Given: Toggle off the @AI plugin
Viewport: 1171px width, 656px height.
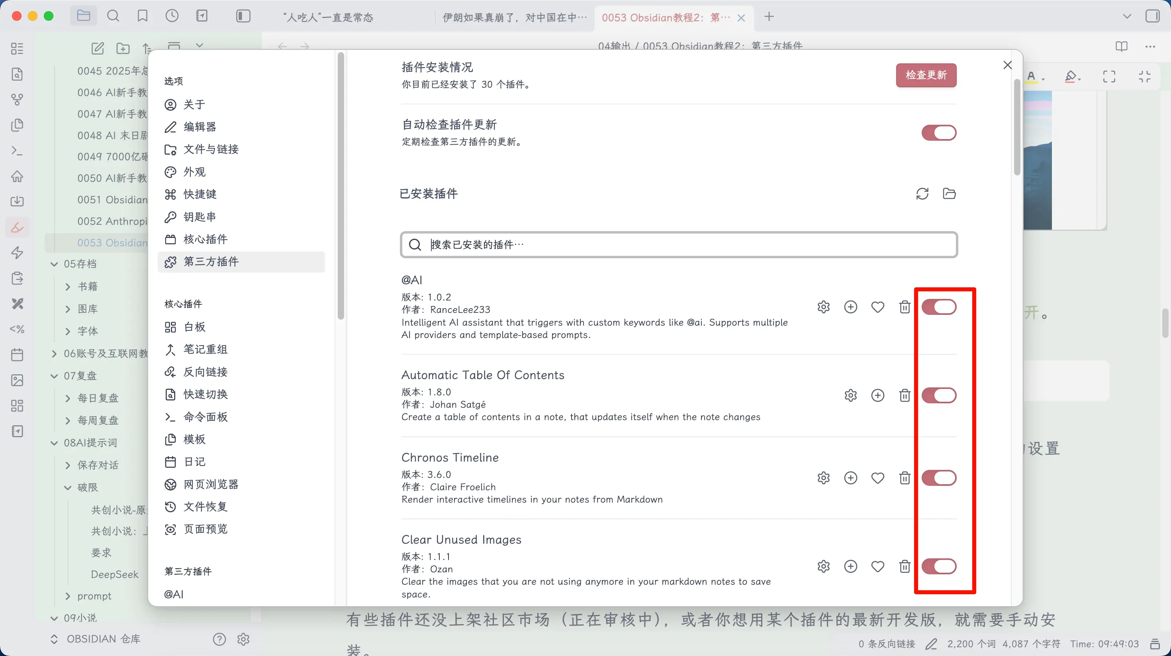Looking at the screenshot, I should click(939, 307).
